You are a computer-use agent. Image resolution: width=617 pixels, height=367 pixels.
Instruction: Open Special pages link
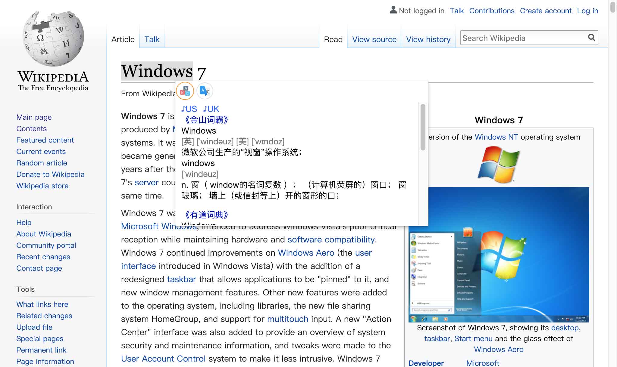40,339
